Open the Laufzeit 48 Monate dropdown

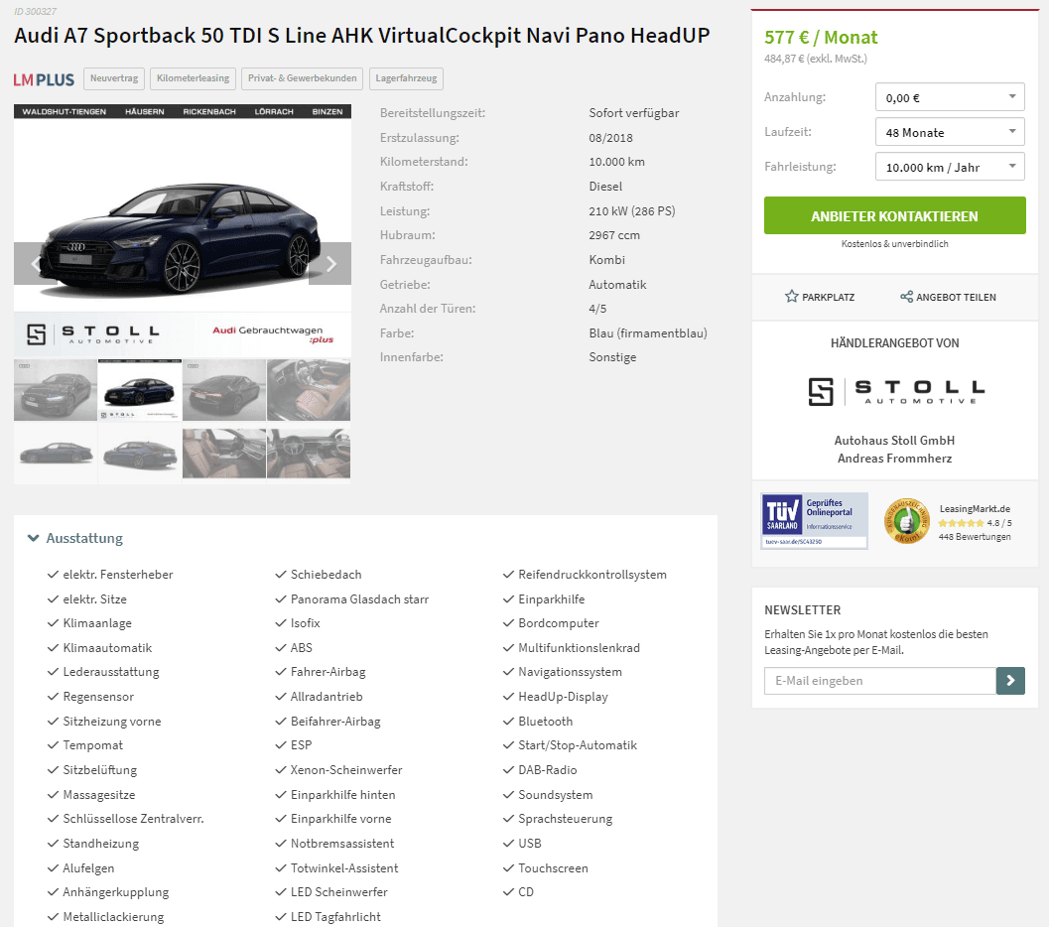click(950, 132)
